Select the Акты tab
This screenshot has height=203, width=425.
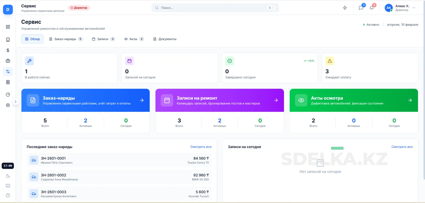click(134, 39)
